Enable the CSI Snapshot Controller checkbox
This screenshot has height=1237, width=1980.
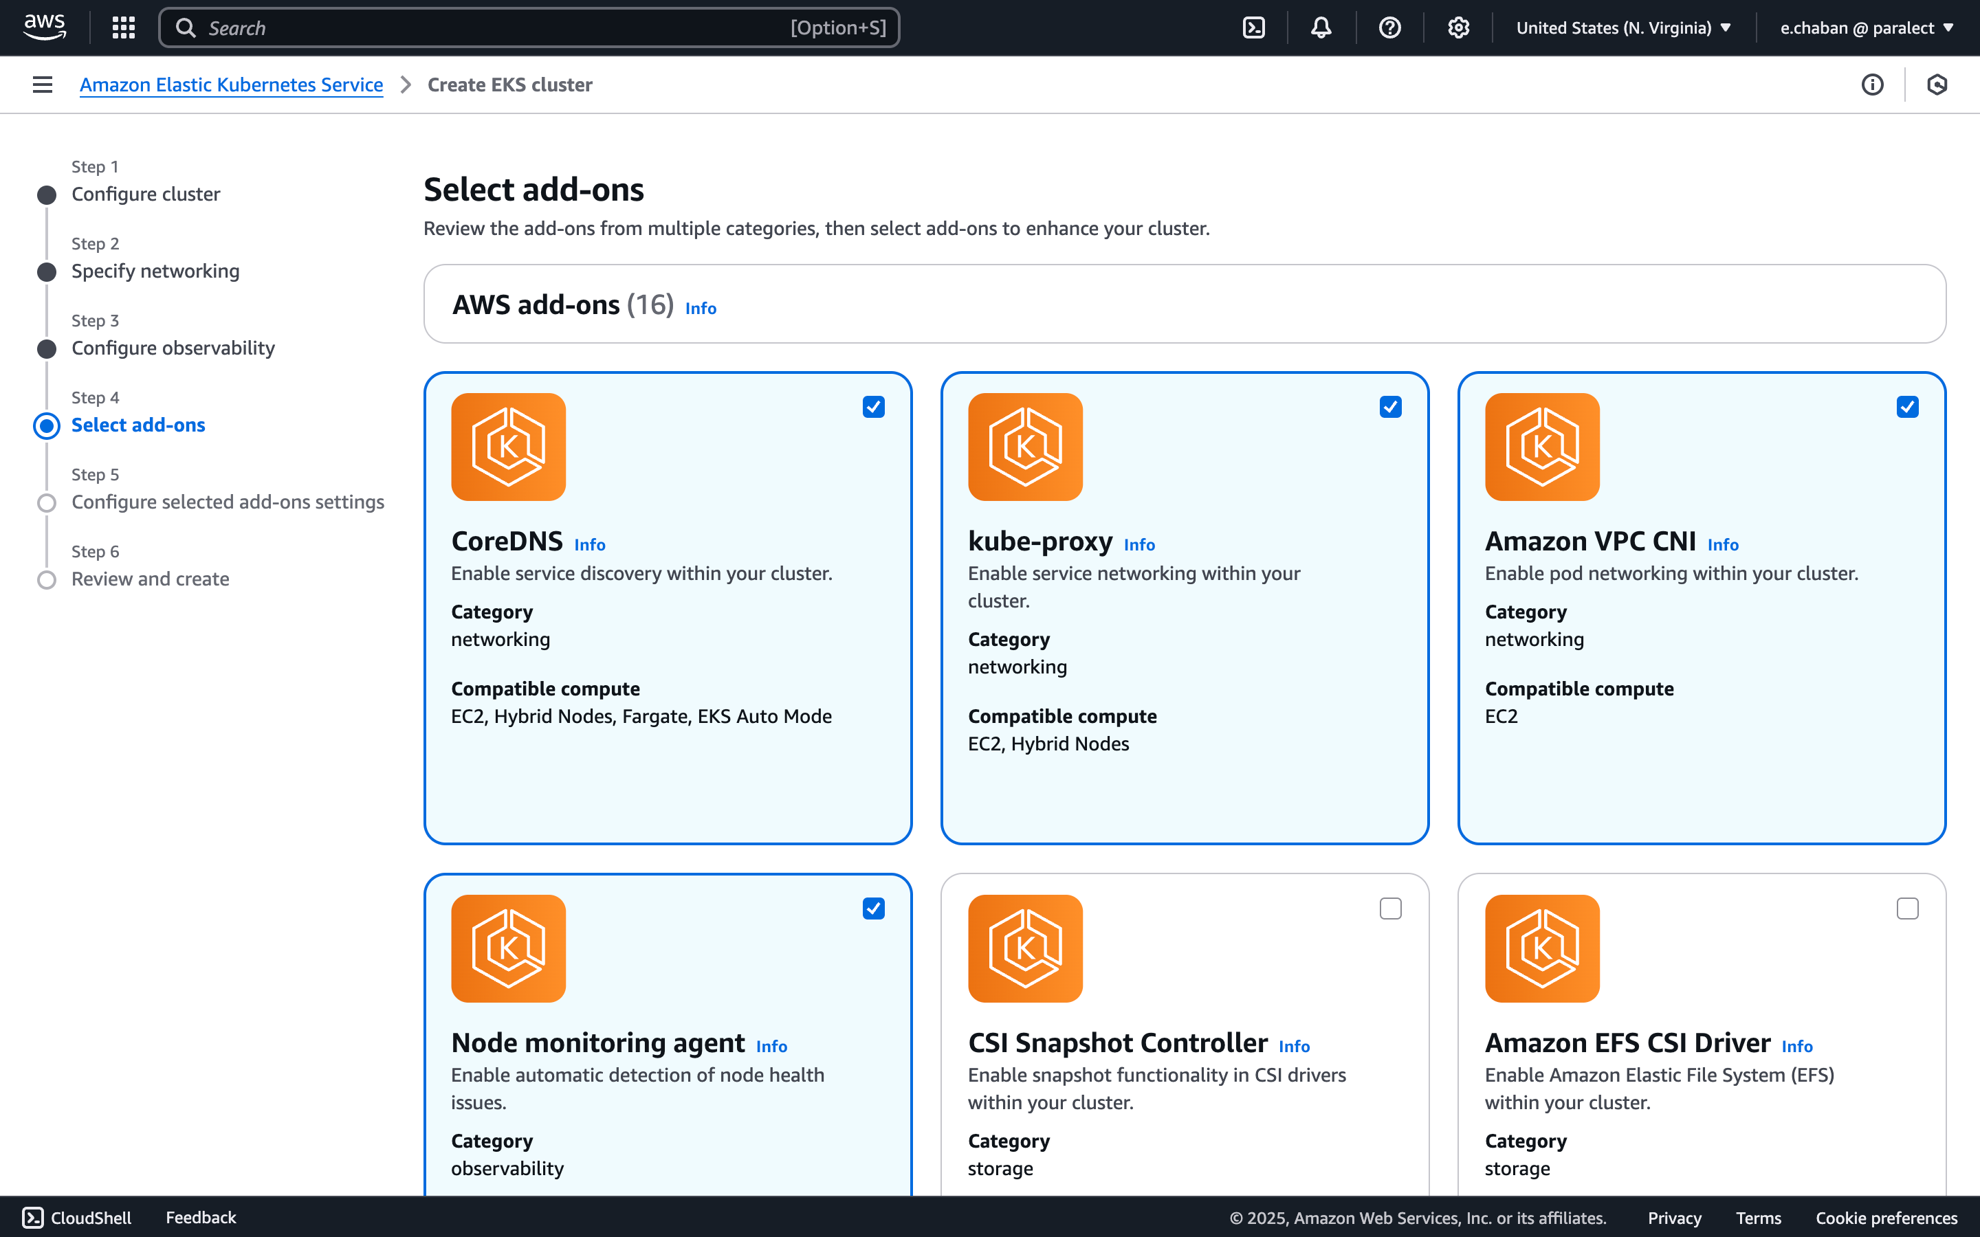pos(1390,908)
